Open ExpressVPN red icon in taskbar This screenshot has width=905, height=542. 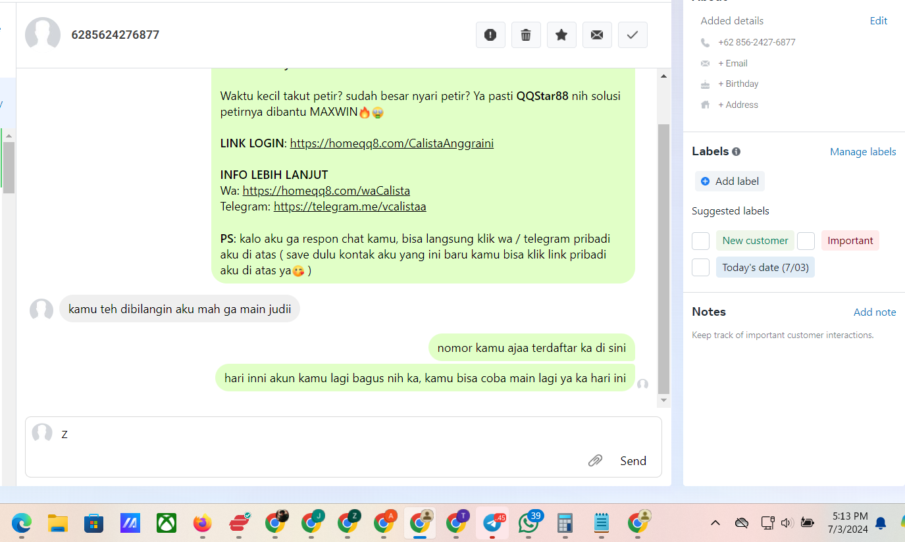(x=239, y=523)
